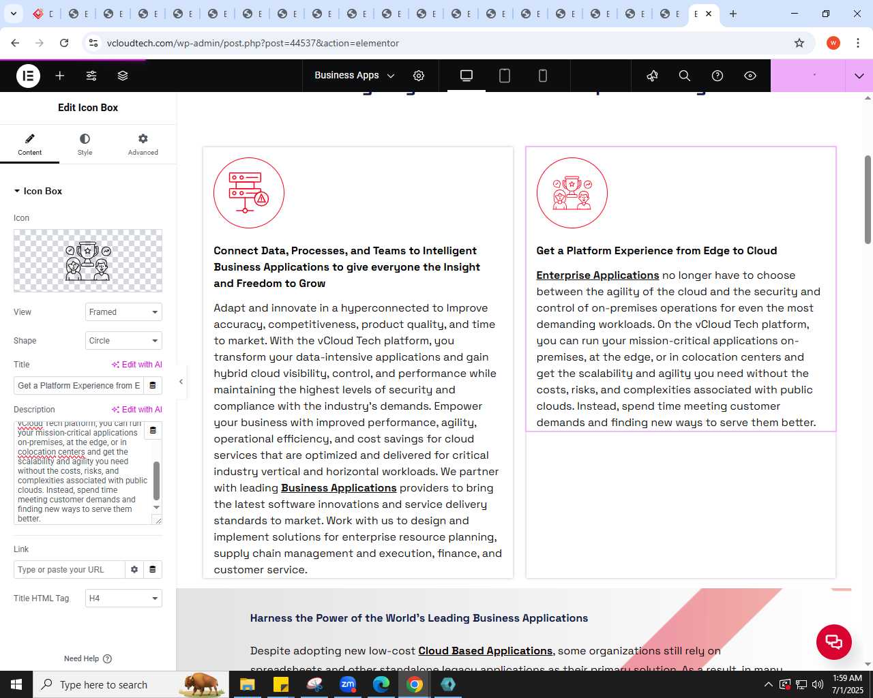
Task: Show hidden system tray icons
Action: (x=769, y=684)
